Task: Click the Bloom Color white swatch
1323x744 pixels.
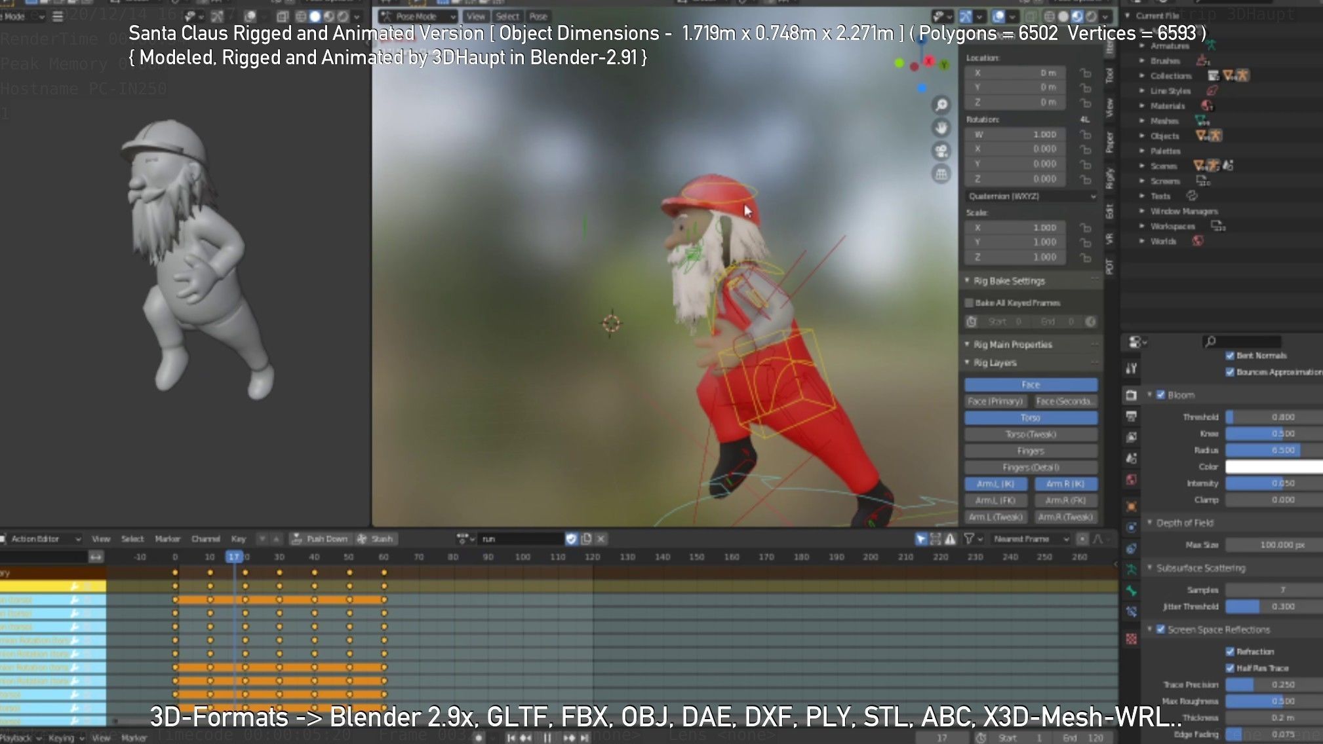Action: point(1274,466)
